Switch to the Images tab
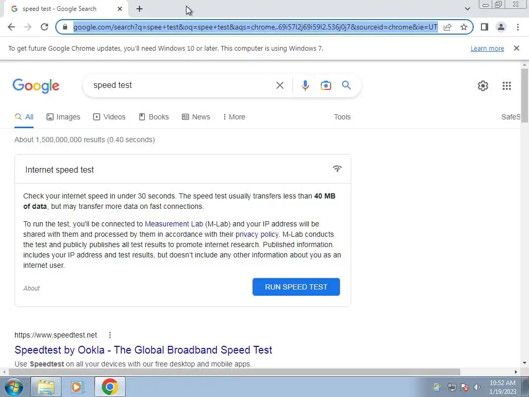529x397 pixels. [x=64, y=117]
